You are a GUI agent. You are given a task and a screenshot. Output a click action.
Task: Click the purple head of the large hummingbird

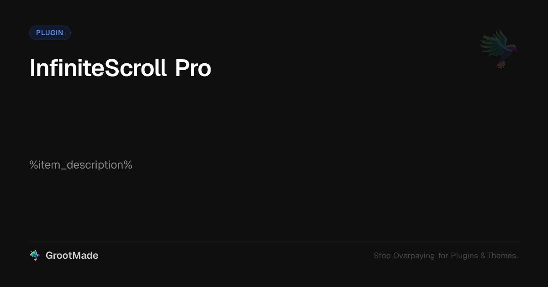click(512, 47)
